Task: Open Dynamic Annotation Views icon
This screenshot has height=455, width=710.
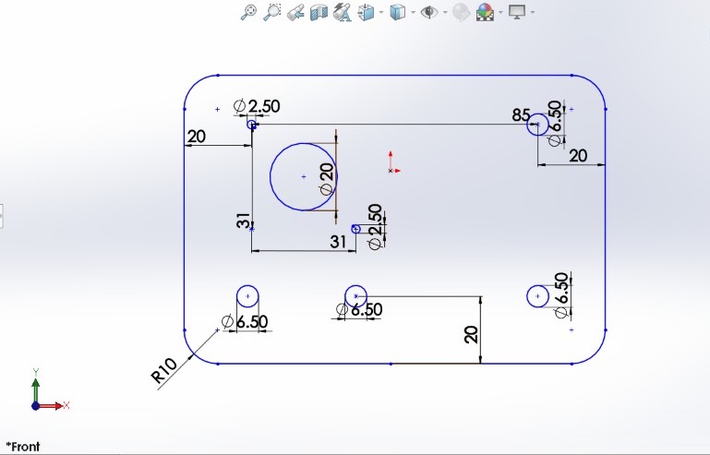Action: tap(343, 12)
